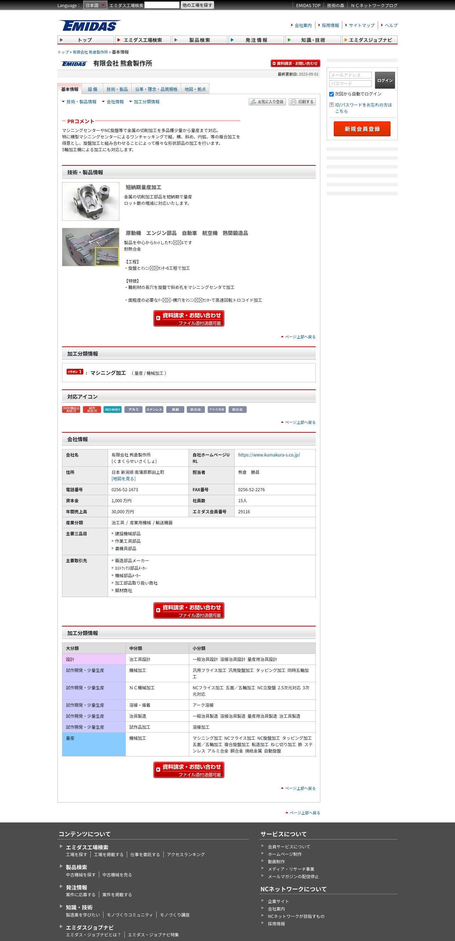Open https://www.kumakura-s.co.jp/ homepage link
The width and height of the screenshot is (455, 941).
click(x=269, y=455)
